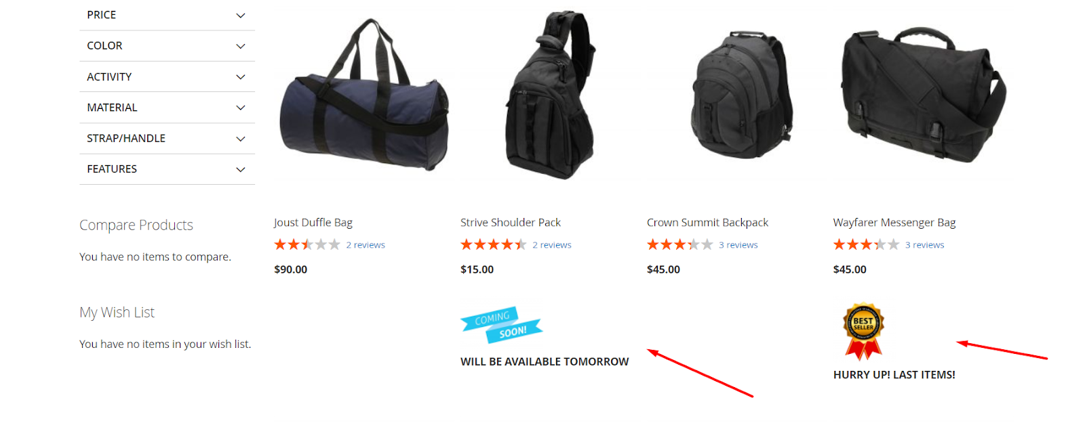Click Joust Duffle Bag star rating
This screenshot has width=1085, height=425.
pyautogui.click(x=307, y=244)
